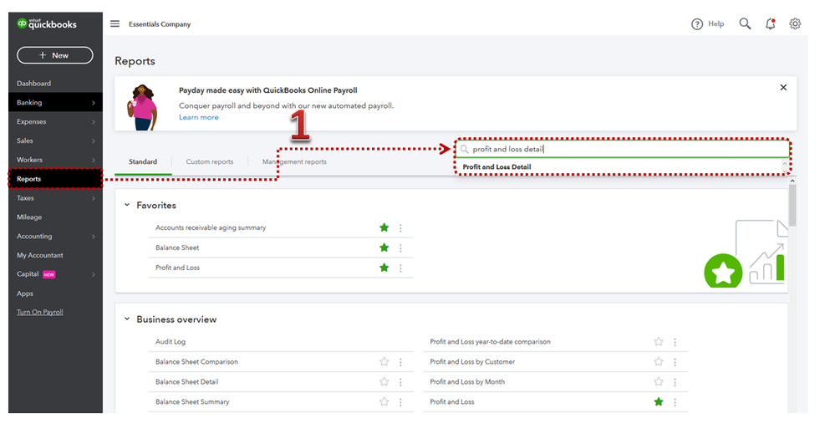This screenshot has width=835, height=444.
Task: Expand the Accounting sidebar submenu
Action: (x=93, y=237)
